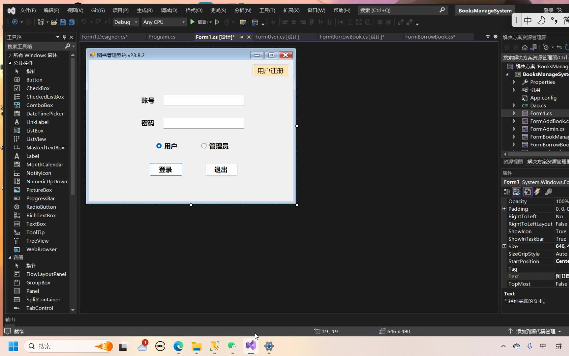Viewport: 569px width, 356px height.
Task: Select the 用户 radio button
Action: pos(159,146)
